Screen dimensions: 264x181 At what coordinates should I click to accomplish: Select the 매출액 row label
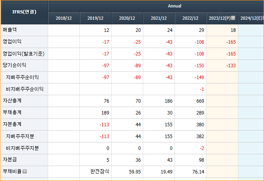(x=10, y=30)
